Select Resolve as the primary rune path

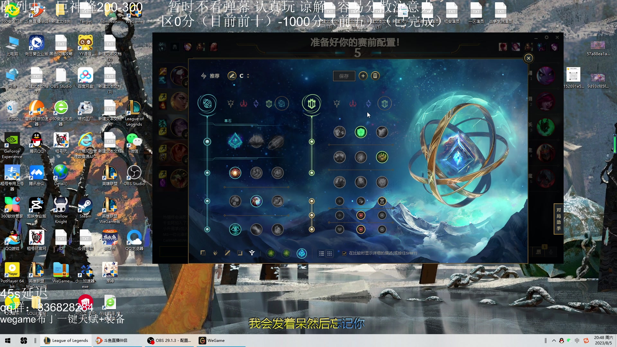(269, 103)
